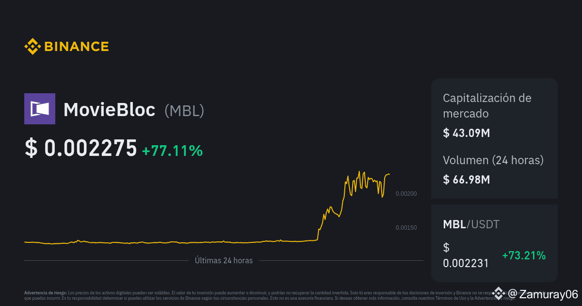This screenshot has height=306, width=582.
Task: Click the +77.11% price change
Action: pos(172,151)
